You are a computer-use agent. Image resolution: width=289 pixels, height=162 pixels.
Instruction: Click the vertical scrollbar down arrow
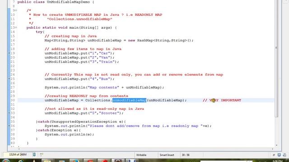(x=276, y=145)
